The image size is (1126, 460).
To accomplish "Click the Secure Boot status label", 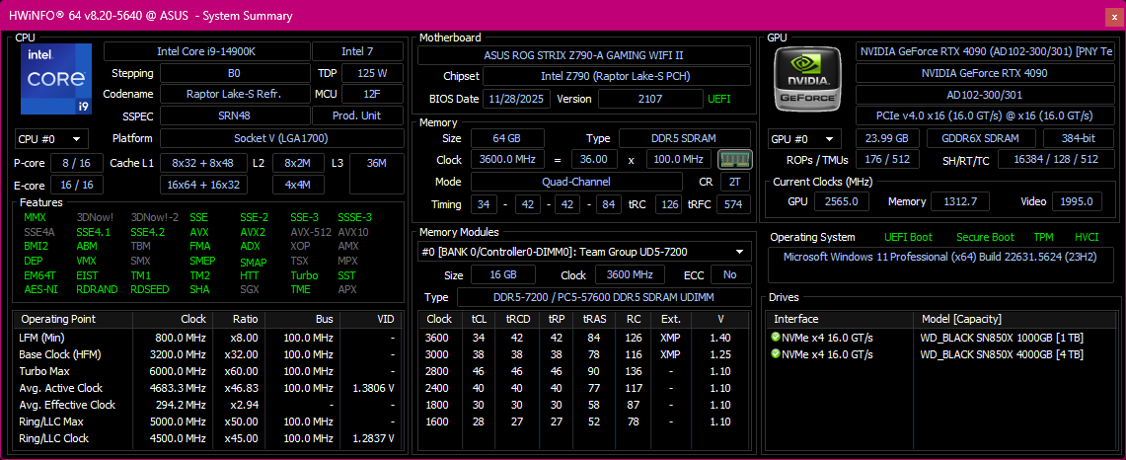I will pyautogui.click(x=985, y=237).
